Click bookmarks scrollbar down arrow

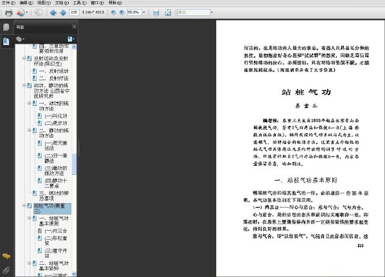coord(74,274)
